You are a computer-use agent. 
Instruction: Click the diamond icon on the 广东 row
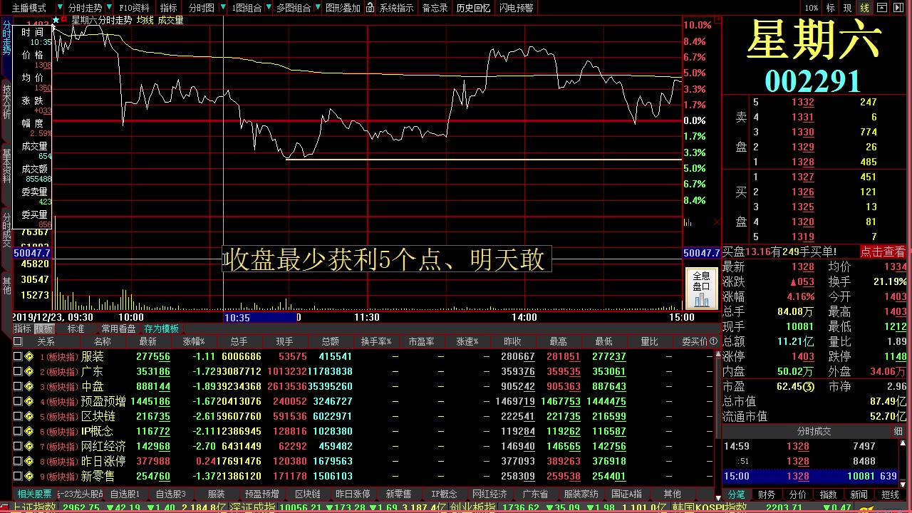click(29, 371)
